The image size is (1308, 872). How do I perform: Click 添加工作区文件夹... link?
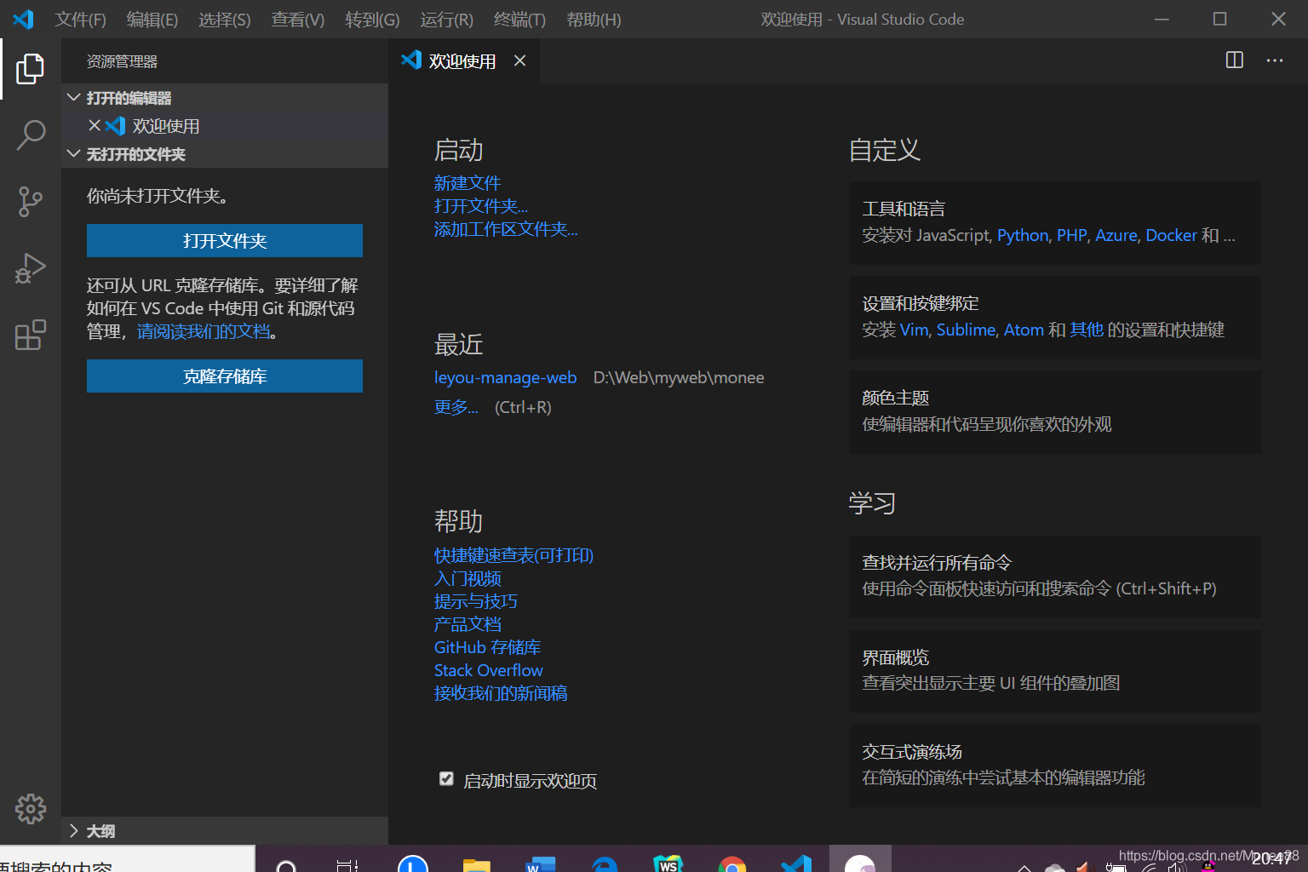point(506,228)
